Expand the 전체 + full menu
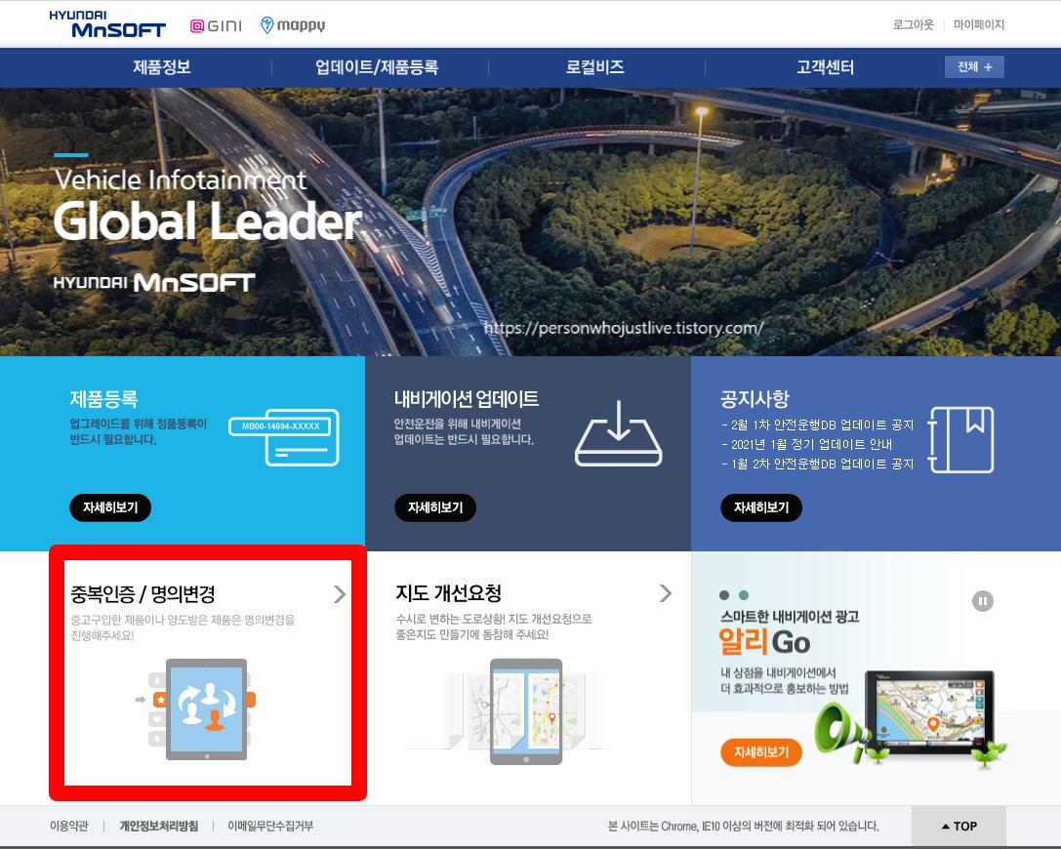The height and width of the screenshot is (849, 1061). pyautogui.click(x=974, y=67)
